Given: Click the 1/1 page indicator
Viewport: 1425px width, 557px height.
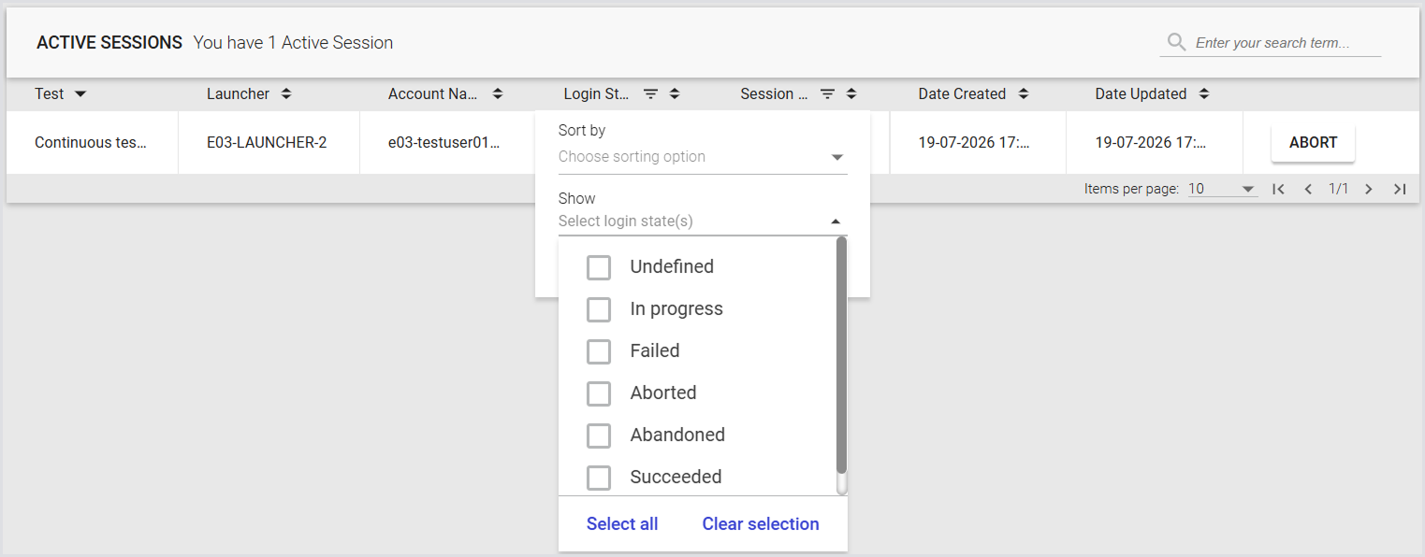Looking at the screenshot, I should (x=1339, y=189).
